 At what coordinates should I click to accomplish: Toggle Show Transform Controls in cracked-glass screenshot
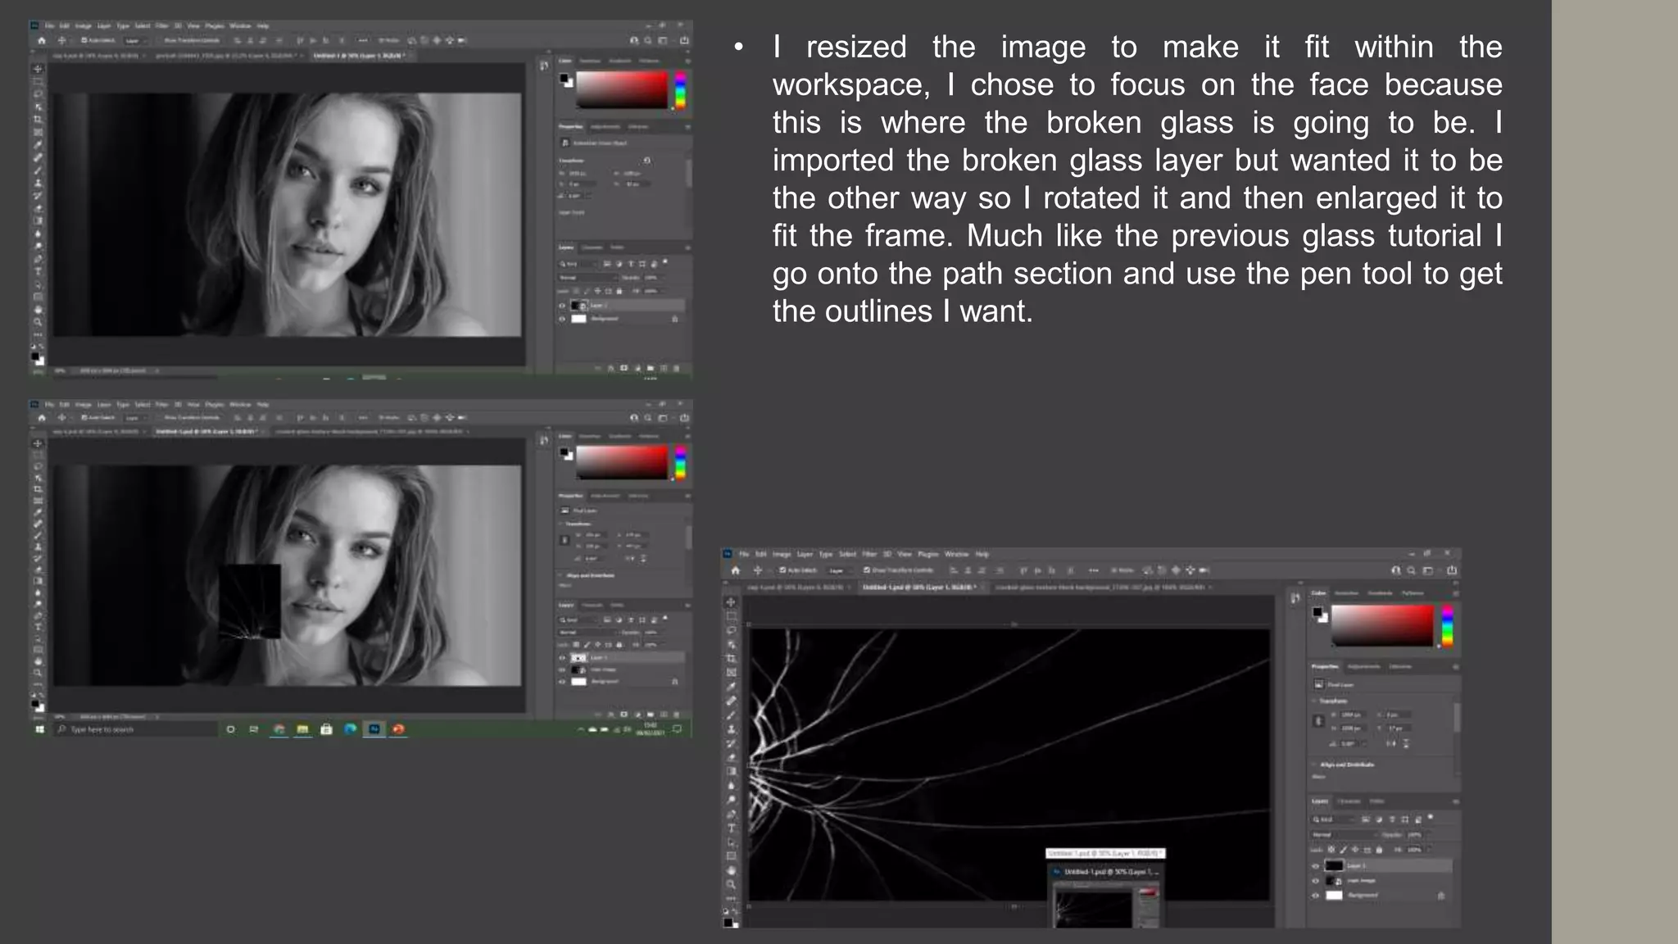click(867, 570)
